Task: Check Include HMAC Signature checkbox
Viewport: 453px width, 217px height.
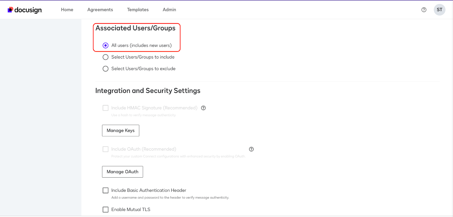Action: (x=106, y=108)
